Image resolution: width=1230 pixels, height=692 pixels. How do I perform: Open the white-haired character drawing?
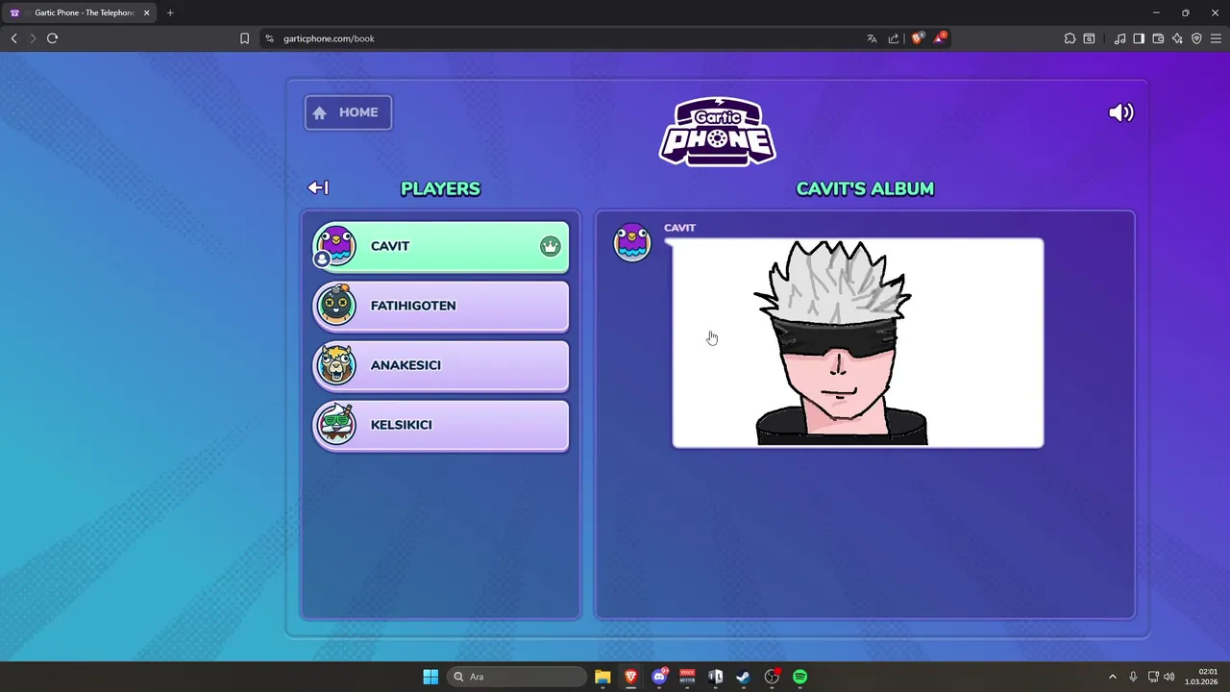click(857, 342)
